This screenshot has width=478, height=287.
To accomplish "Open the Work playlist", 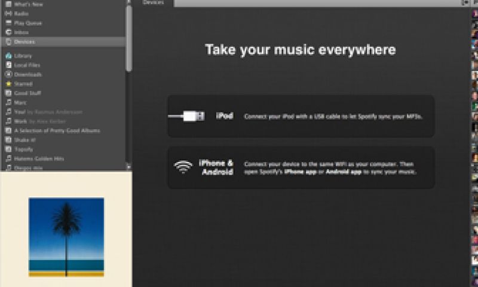I will click(x=40, y=121).
